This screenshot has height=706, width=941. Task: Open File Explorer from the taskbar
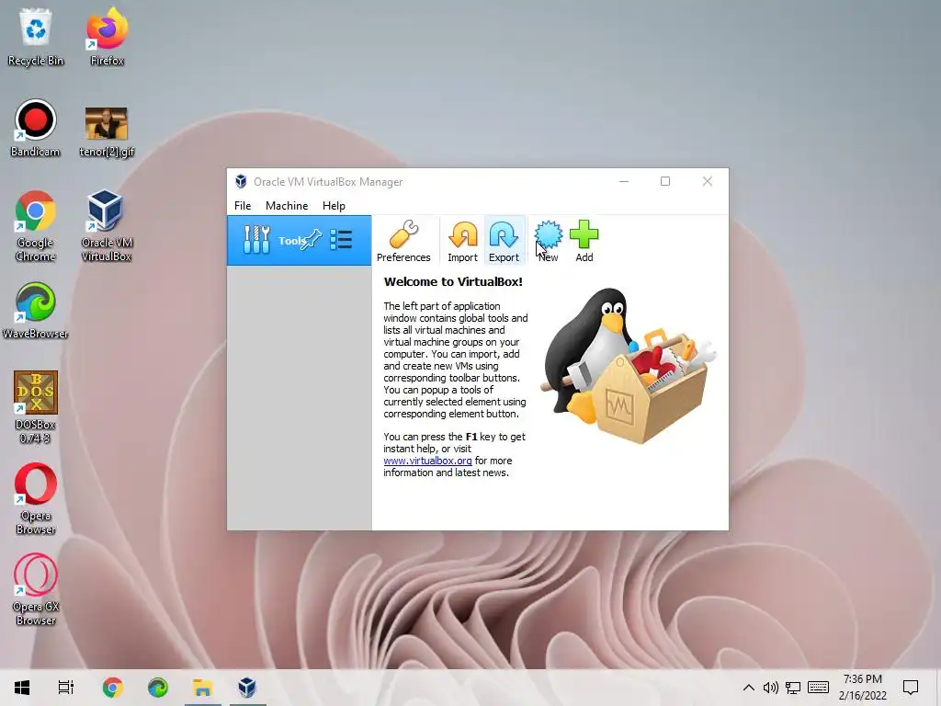pos(203,688)
